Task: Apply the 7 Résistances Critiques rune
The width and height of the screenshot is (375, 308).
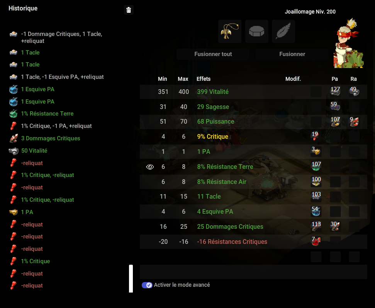Action: click(316, 241)
